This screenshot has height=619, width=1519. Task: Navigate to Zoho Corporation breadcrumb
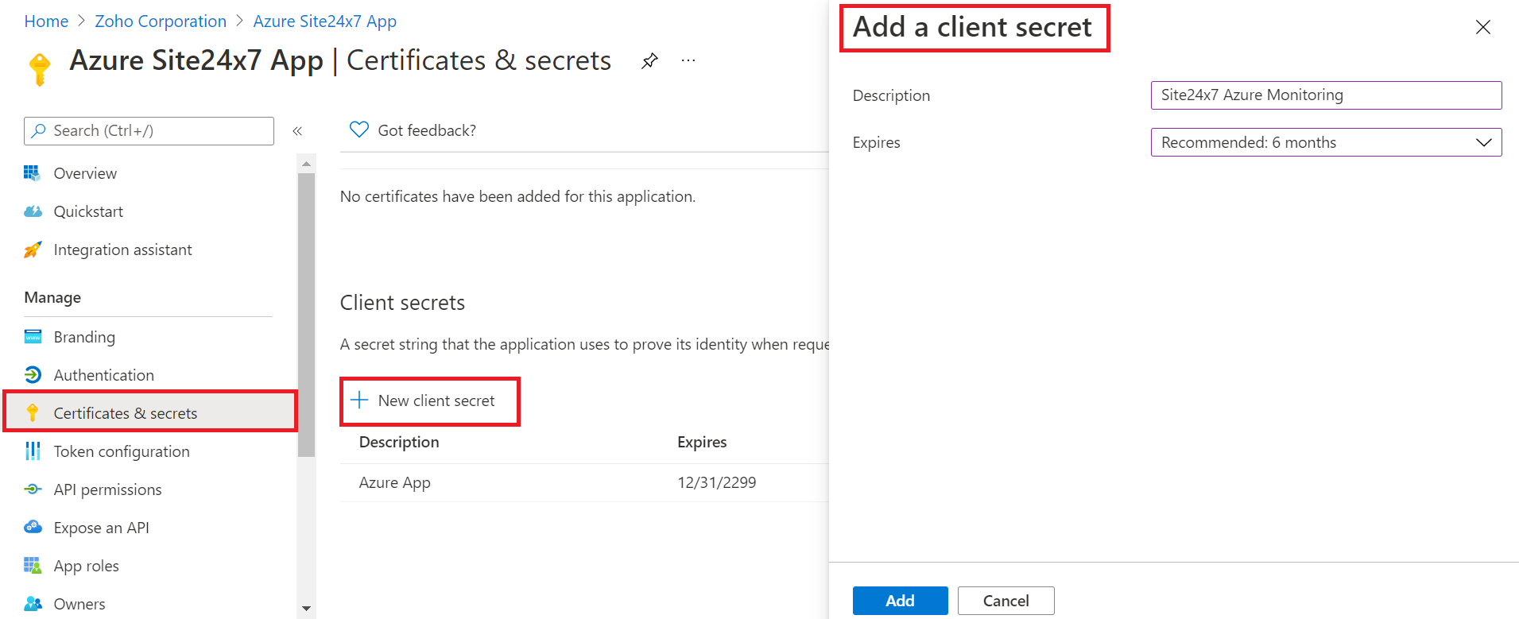(161, 21)
